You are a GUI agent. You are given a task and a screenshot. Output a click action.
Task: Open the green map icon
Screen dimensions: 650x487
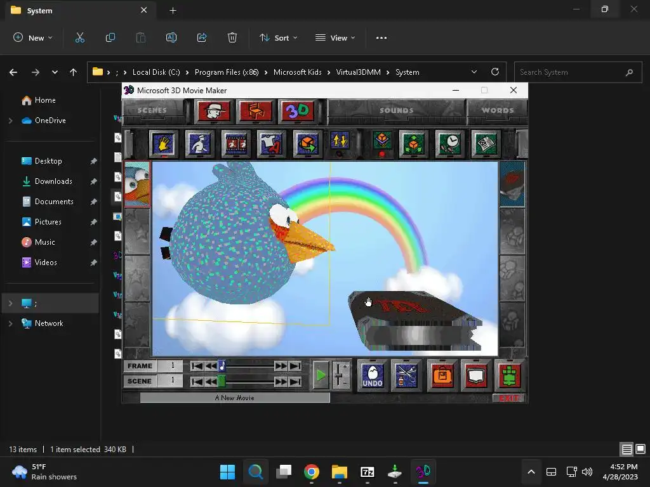pyautogui.click(x=510, y=375)
